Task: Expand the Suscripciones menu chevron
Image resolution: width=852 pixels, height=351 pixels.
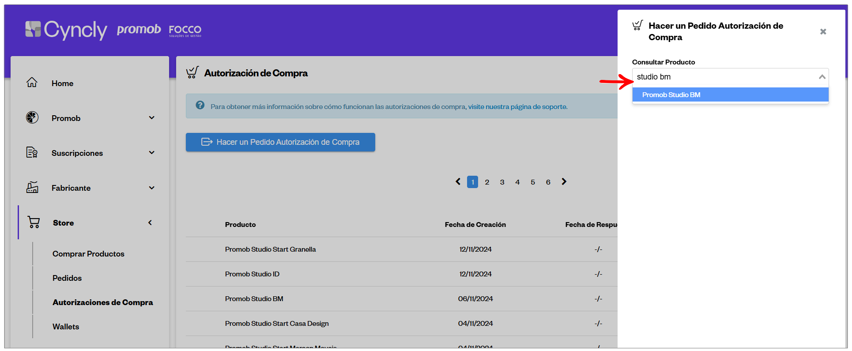Action: click(x=152, y=153)
